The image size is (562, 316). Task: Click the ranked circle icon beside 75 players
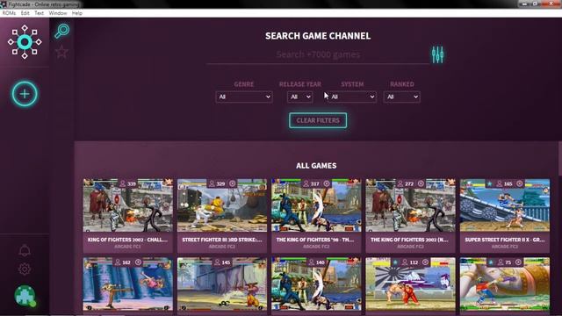(x=518, y=262)
